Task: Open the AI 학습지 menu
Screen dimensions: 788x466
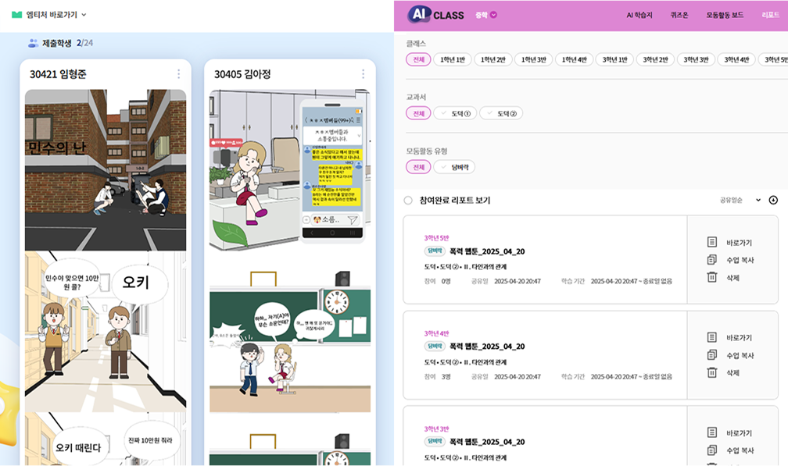Action: tap(639, 15)
